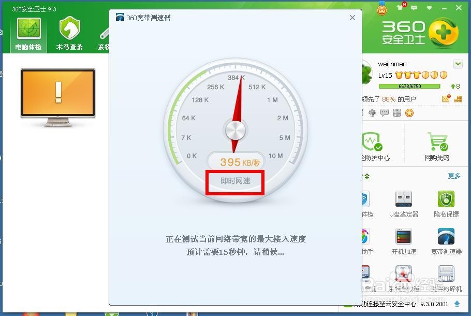Click the weijinmen username
Screen dimensions: 471x316
pos(392,64)
